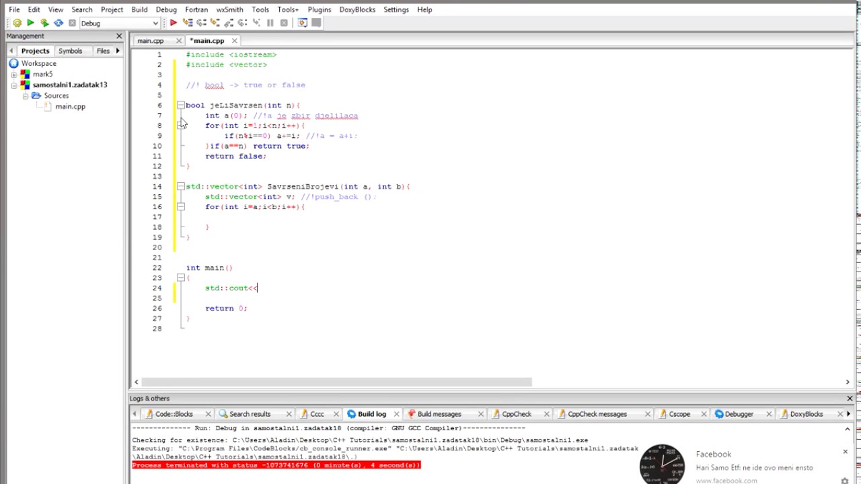Open the Settings menu
The image size is (861, 484).
396,9
